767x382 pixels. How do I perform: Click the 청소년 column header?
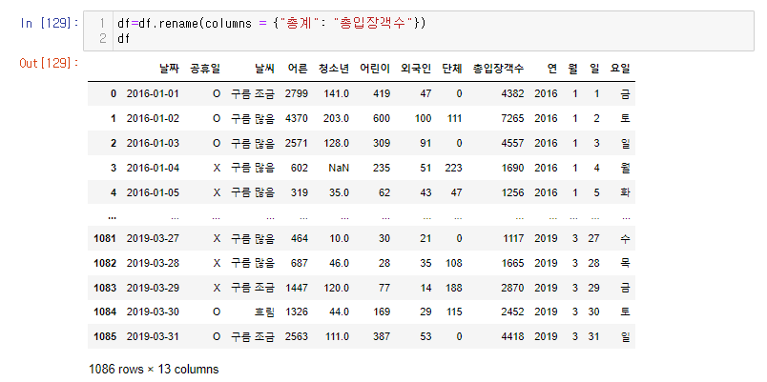[334, 69]
